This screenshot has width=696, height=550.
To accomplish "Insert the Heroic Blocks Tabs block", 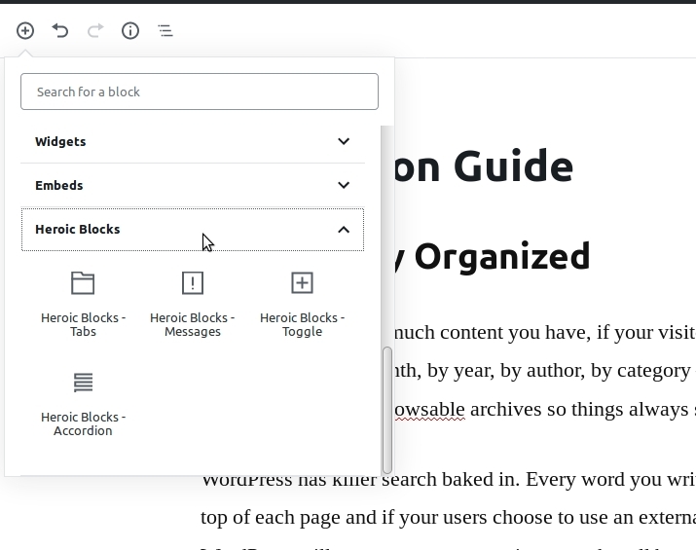I will [x=83, y=305].
